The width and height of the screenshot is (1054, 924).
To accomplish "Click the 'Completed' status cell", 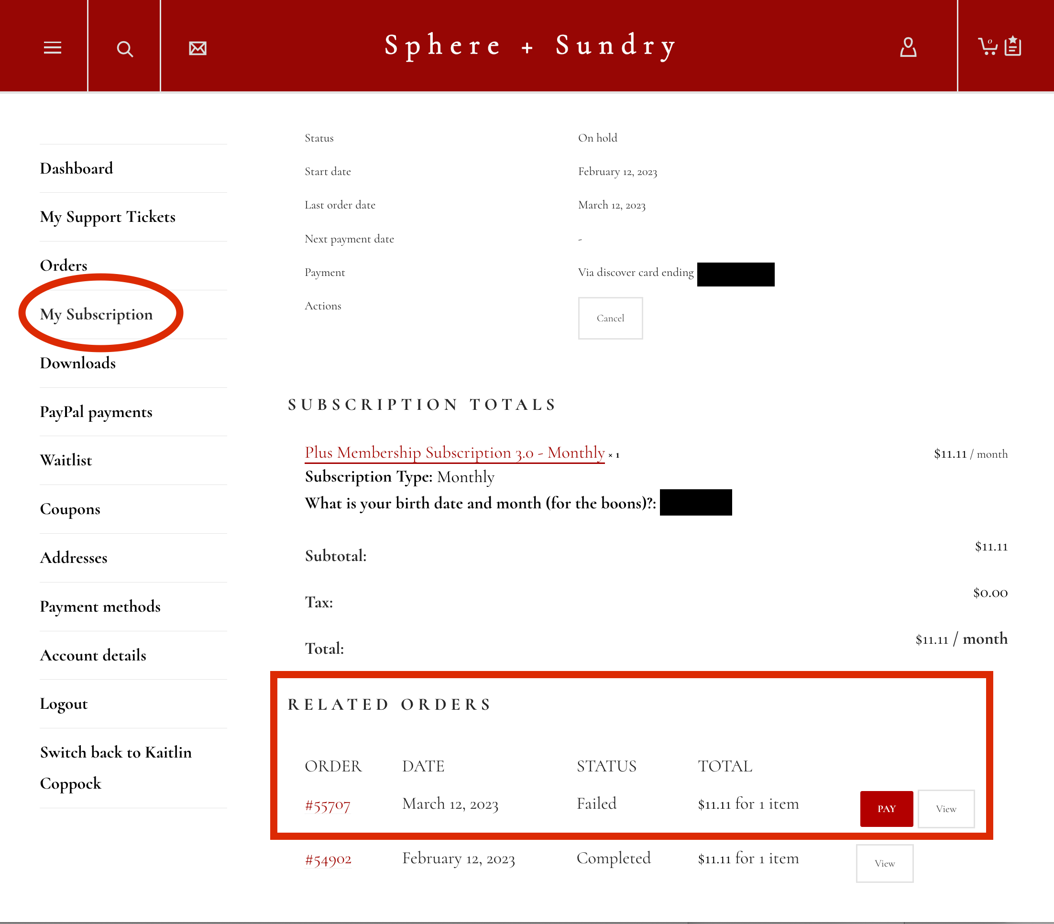I will point(614,858).
